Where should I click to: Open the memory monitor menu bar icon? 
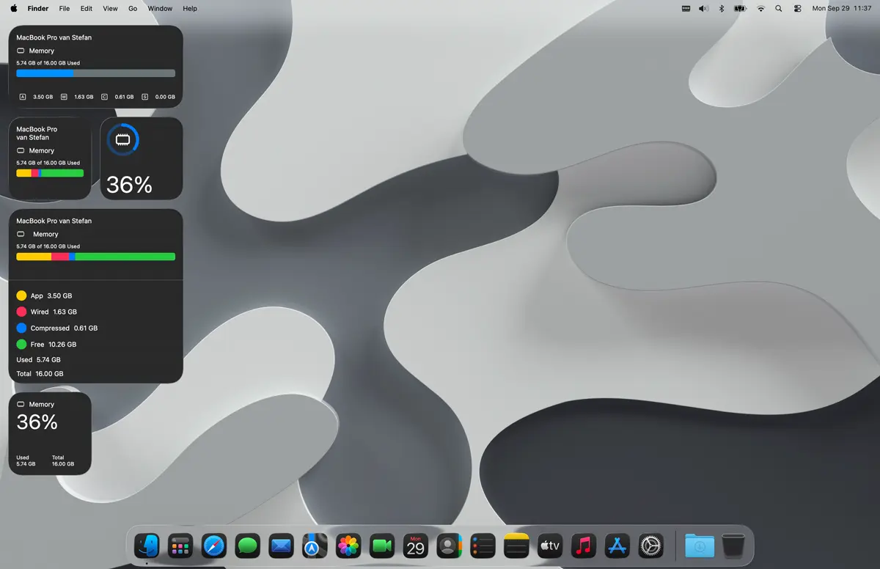tap(686, 9)
